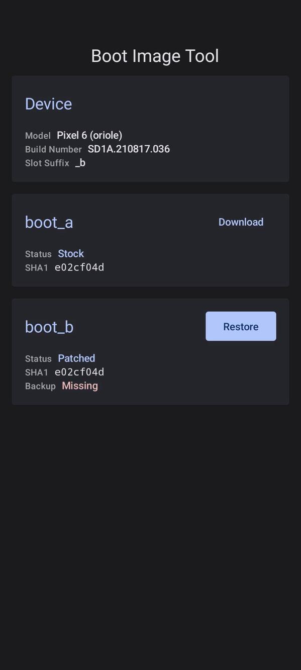Open the Device info card

[x=150, y=129]
